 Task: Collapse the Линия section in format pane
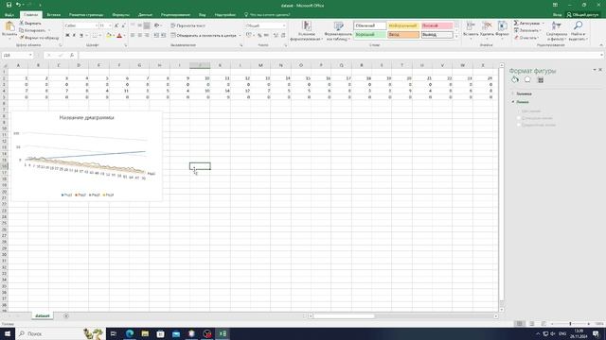pos(521,102)
